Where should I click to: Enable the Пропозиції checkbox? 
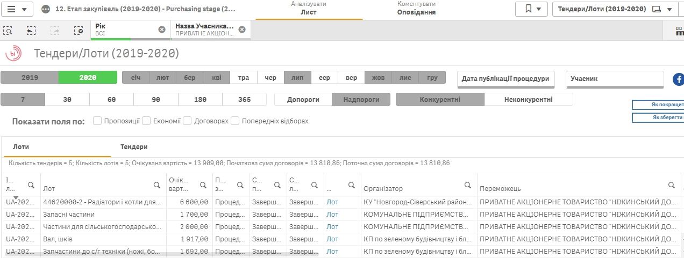click(x=97, y=121)
